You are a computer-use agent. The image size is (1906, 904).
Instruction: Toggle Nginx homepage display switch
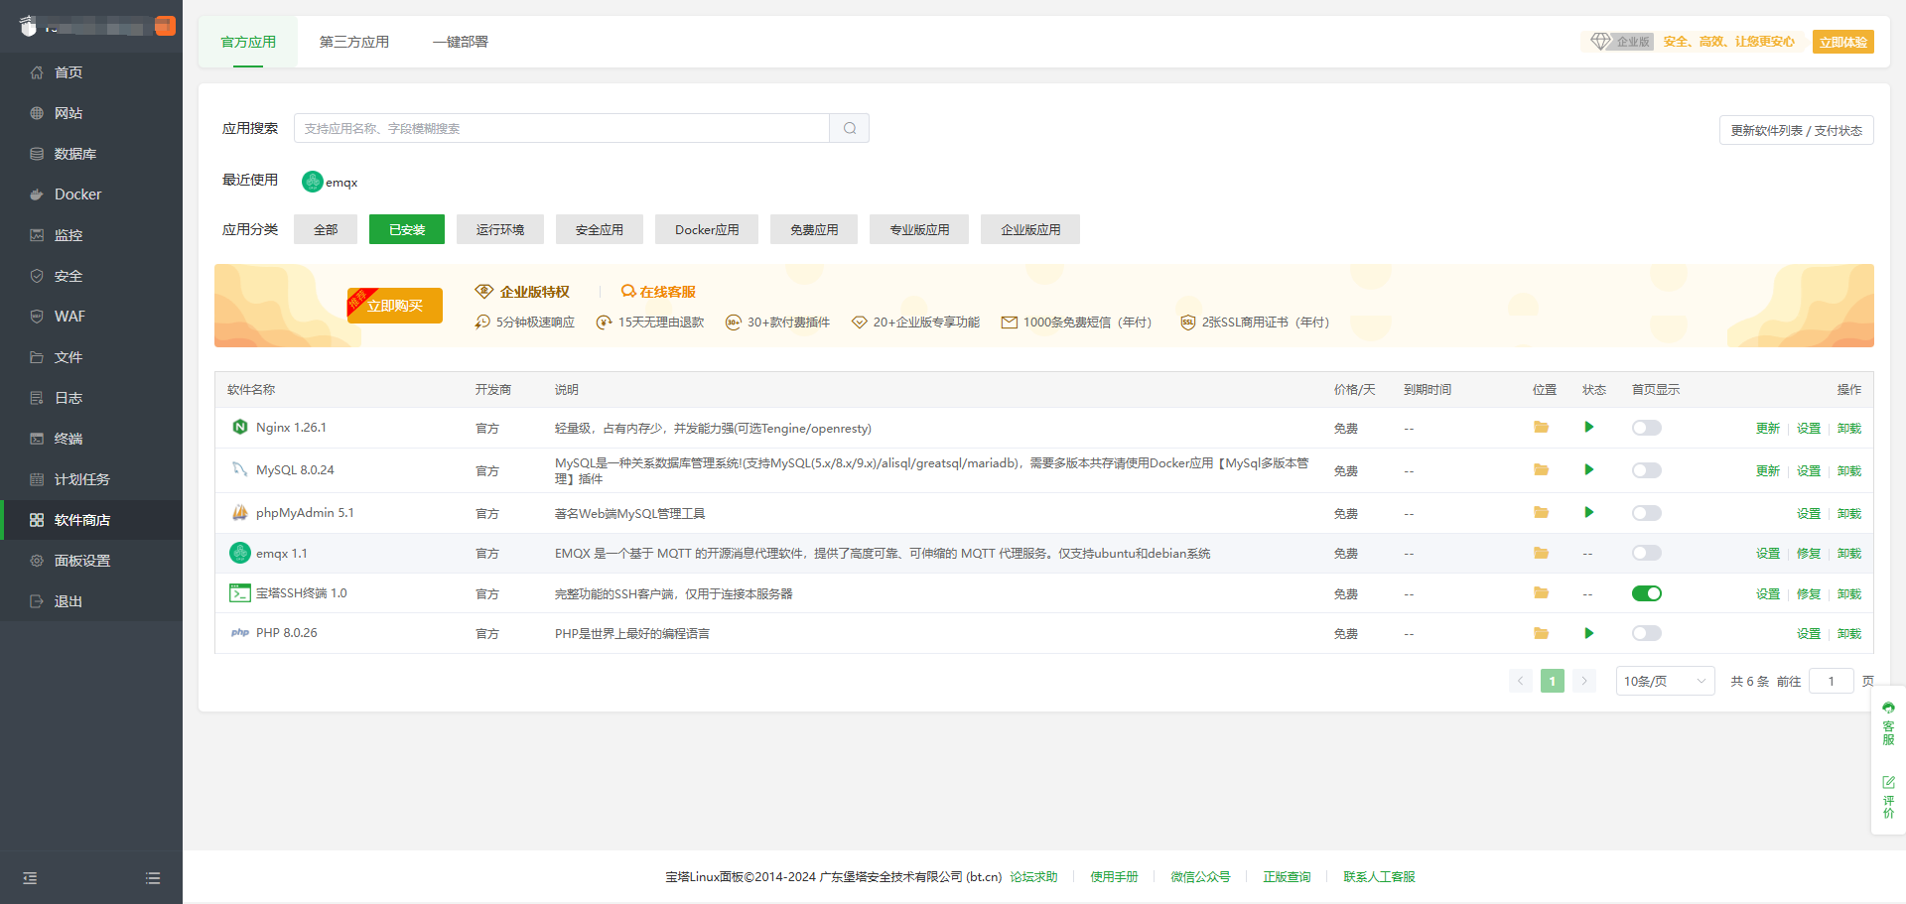[x=1646, y=428]
